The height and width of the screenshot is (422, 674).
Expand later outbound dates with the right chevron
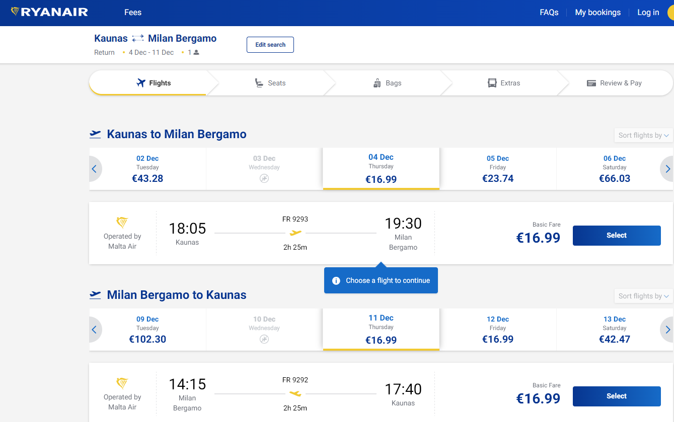(x=667, y=169)
